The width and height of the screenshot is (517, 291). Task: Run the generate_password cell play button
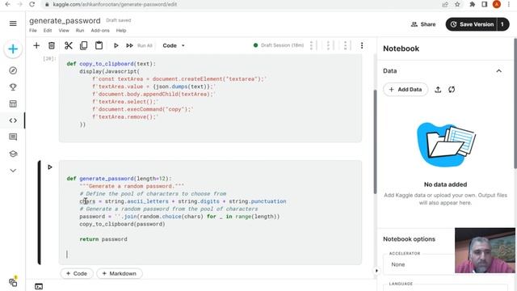pyautogui.click(x=50, y=167)
